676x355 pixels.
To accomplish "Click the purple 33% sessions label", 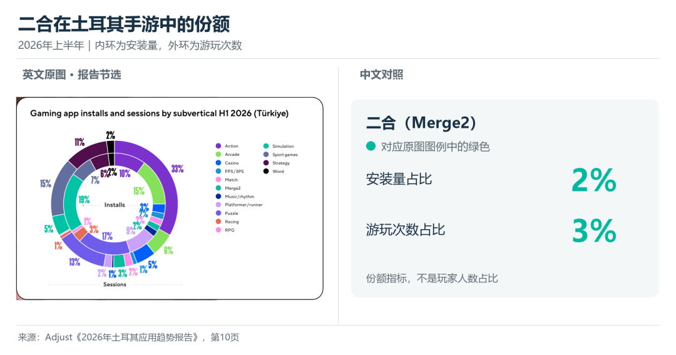I will pyautogui.click(x=177, y=168).
